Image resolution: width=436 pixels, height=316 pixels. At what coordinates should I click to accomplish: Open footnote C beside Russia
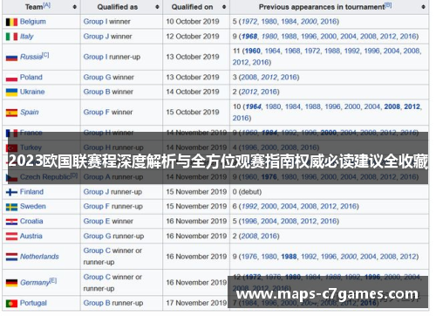point(45,55)
